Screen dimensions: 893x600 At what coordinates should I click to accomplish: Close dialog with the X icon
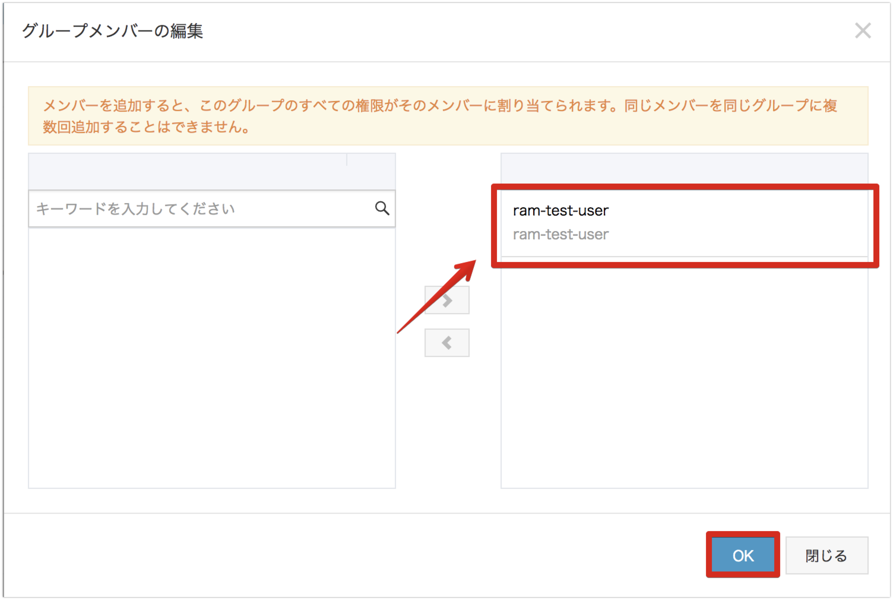coord(863,31)
